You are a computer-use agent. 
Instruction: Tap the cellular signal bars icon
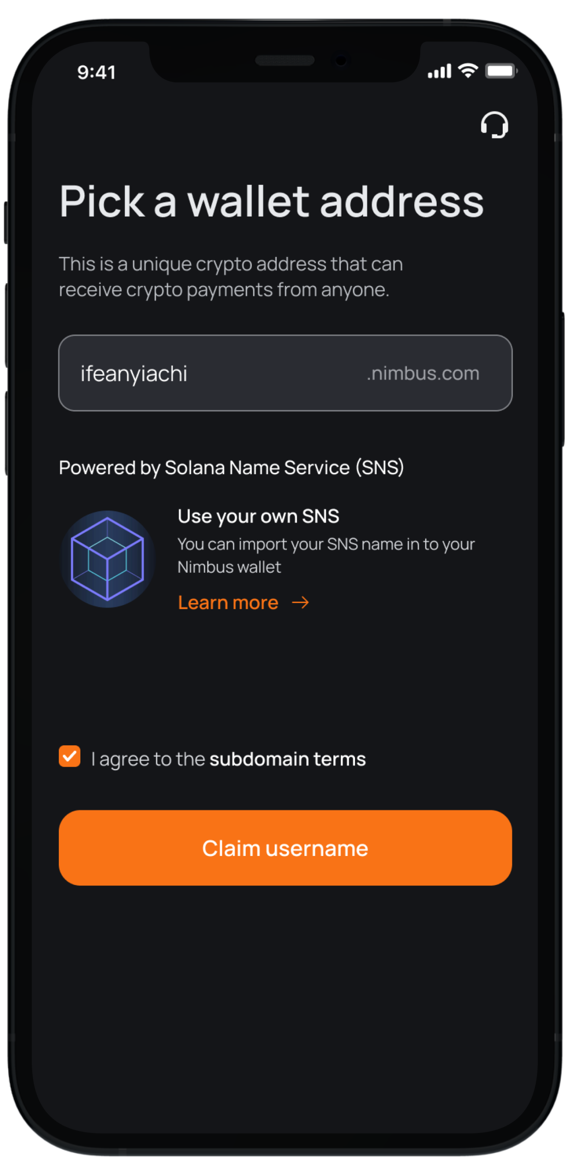pyautogui.click(x=439, y=72)
